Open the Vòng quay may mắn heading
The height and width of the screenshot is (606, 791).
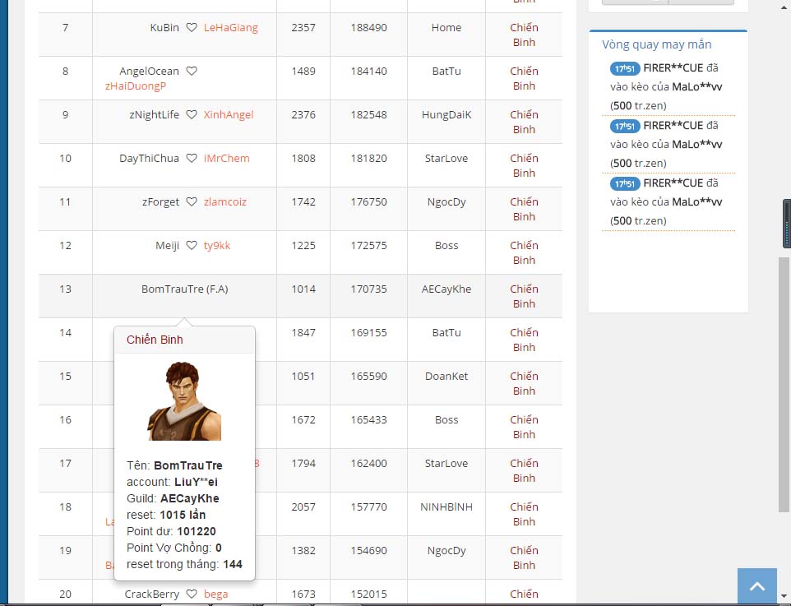point(657,44)
